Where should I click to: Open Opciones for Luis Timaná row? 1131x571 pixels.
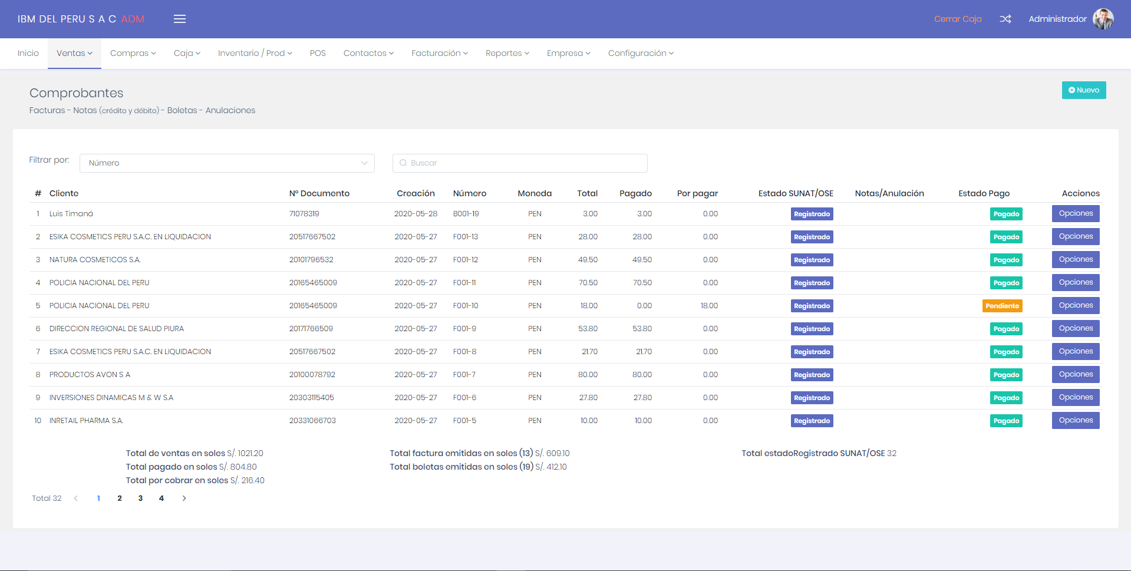tap(1075, 214)
